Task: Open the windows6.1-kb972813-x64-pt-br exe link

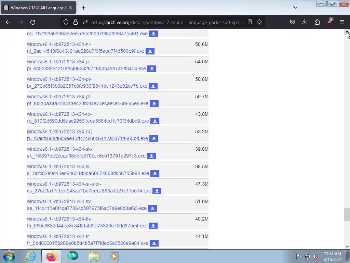Action: (87, 83)
